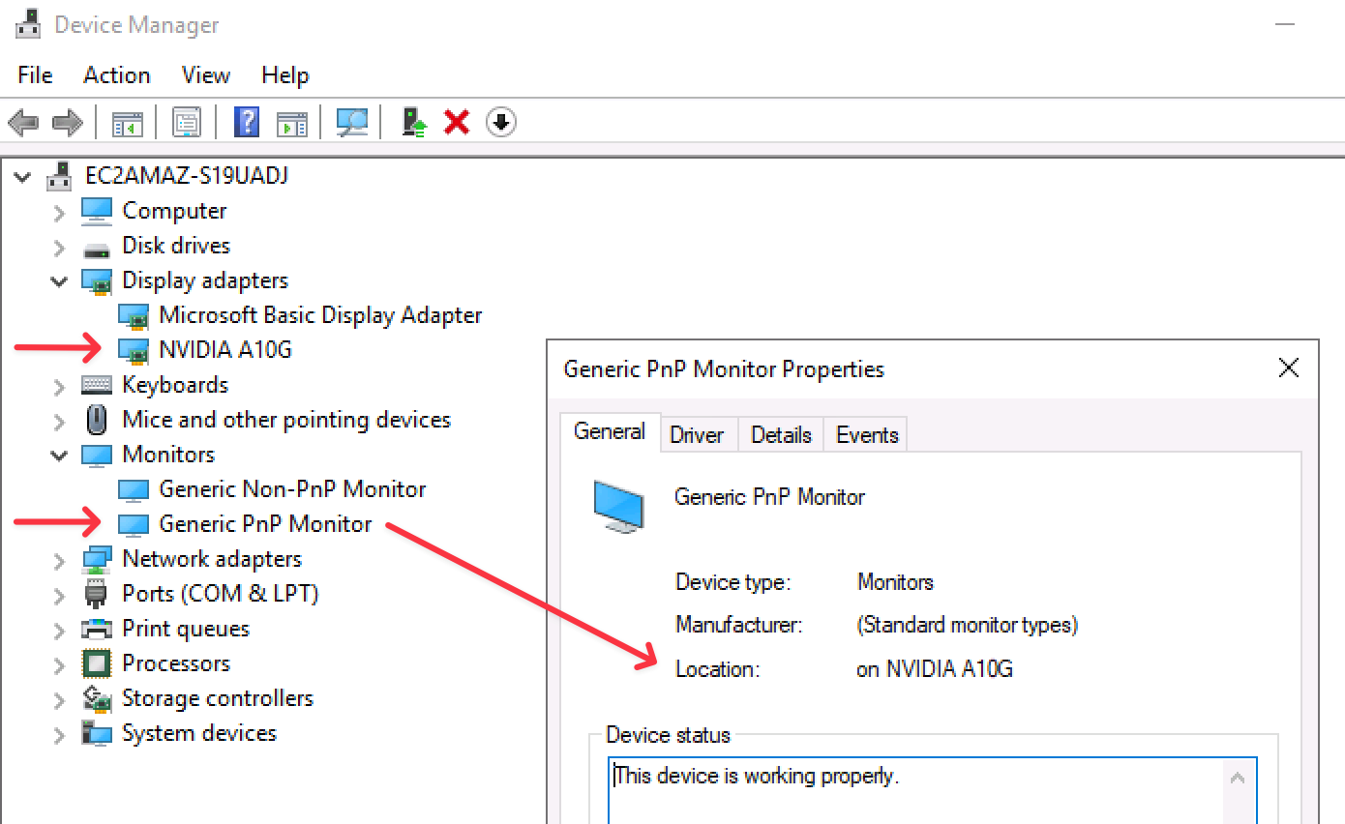Click the Device Manager title bar icon
Viewport: 1345px width, 824px height.
point(29,24)
